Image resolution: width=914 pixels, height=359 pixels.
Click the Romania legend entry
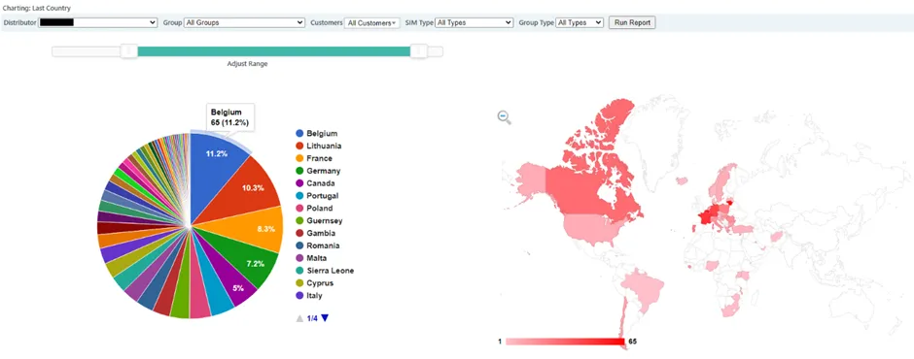pyautogui.click(x=318, y=245)
